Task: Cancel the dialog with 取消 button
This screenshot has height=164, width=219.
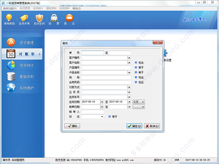Action: coord(152,126)
